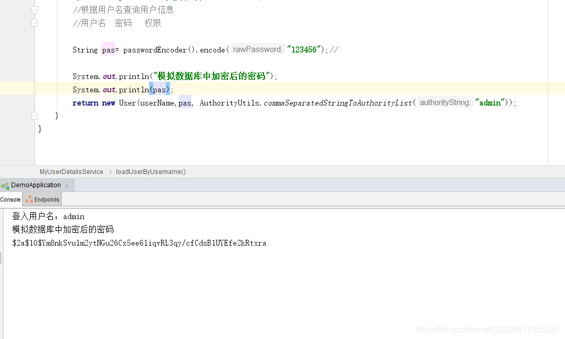Click the new keyword
The width and height of the screenshot is (565, 339).
109,103
